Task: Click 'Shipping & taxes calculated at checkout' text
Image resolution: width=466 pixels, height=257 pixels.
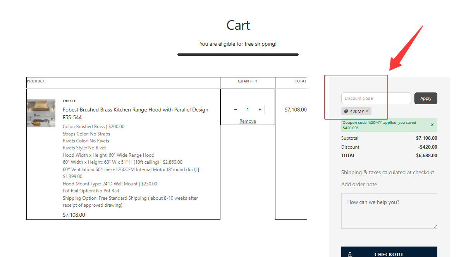Action: pos(388,172)
